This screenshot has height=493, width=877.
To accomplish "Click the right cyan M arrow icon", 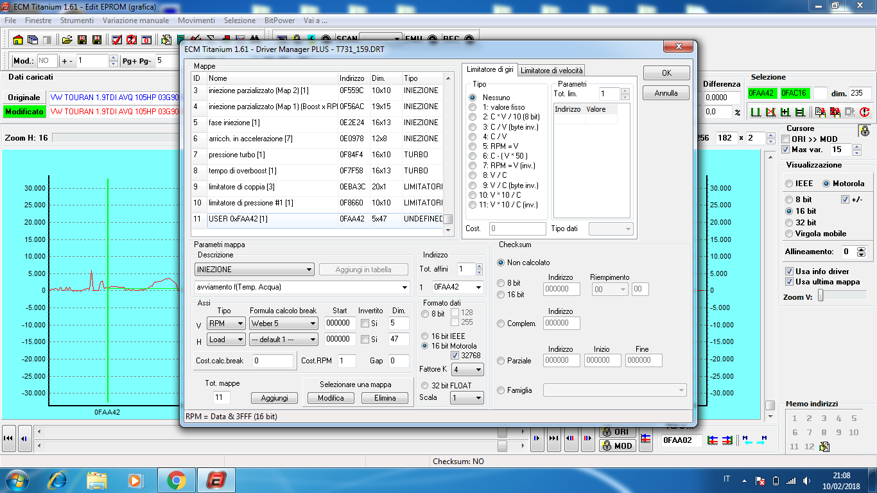I will 762,440.
